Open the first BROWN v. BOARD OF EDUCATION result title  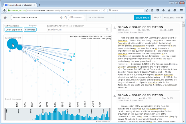tap(140, 27)
